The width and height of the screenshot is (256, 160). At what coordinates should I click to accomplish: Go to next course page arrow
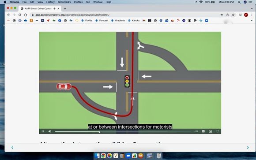[x=248, y=148]
